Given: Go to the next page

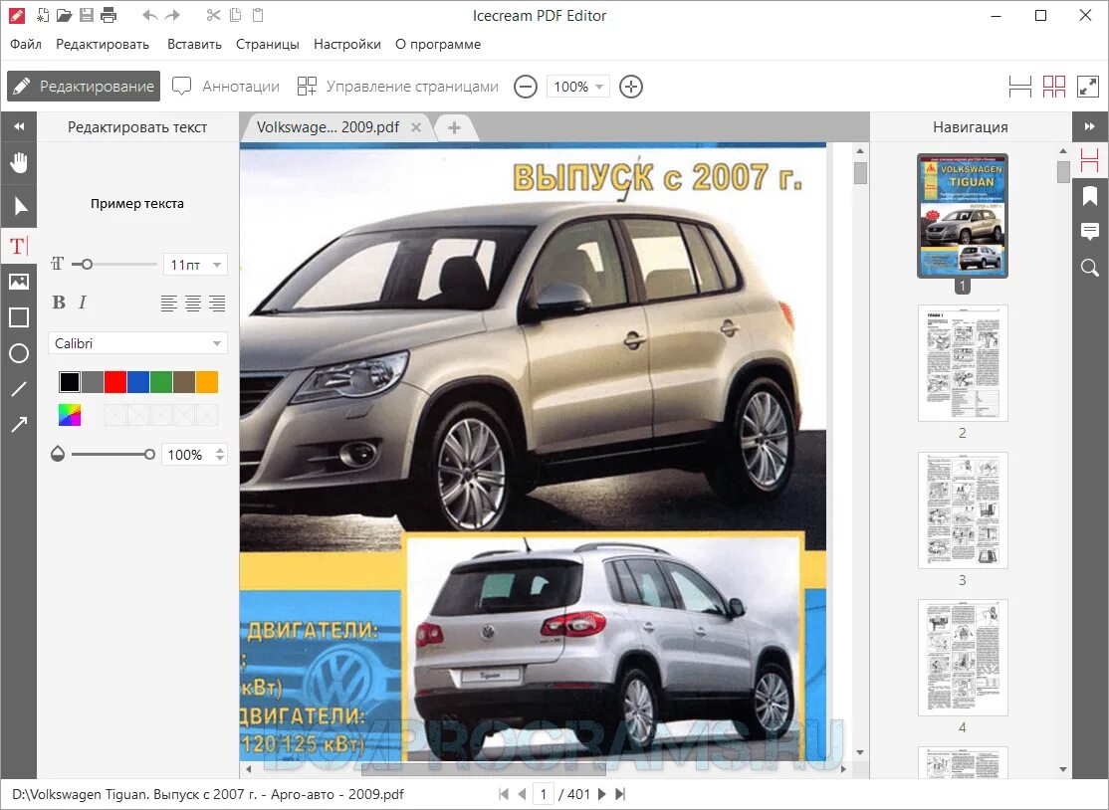Looking at the screenshot, I should [602, 794].
